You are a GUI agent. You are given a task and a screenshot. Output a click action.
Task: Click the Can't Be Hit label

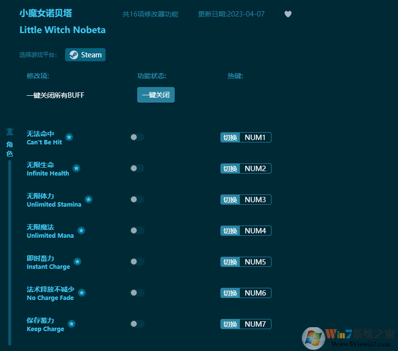click(44, 142)
